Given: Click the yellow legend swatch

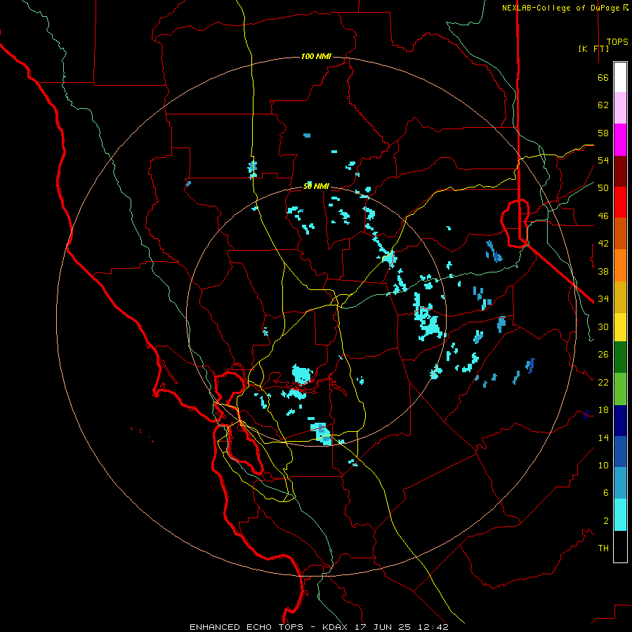Looking at the screenshot, I should (620, 327).
